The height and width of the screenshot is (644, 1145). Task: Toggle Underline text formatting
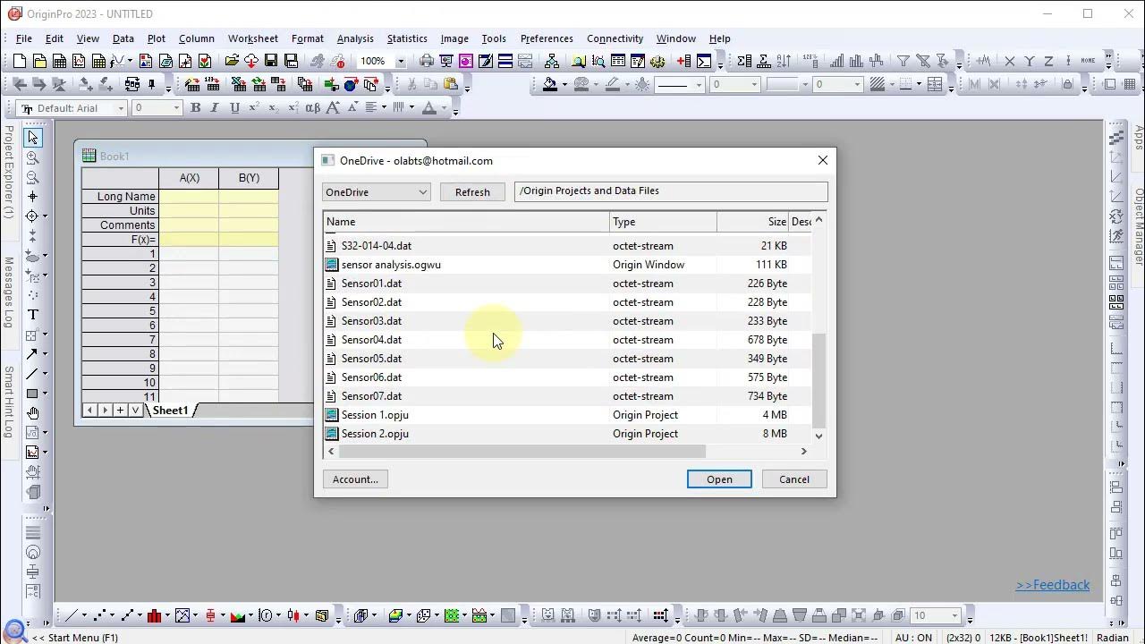[x=234, y=108]
